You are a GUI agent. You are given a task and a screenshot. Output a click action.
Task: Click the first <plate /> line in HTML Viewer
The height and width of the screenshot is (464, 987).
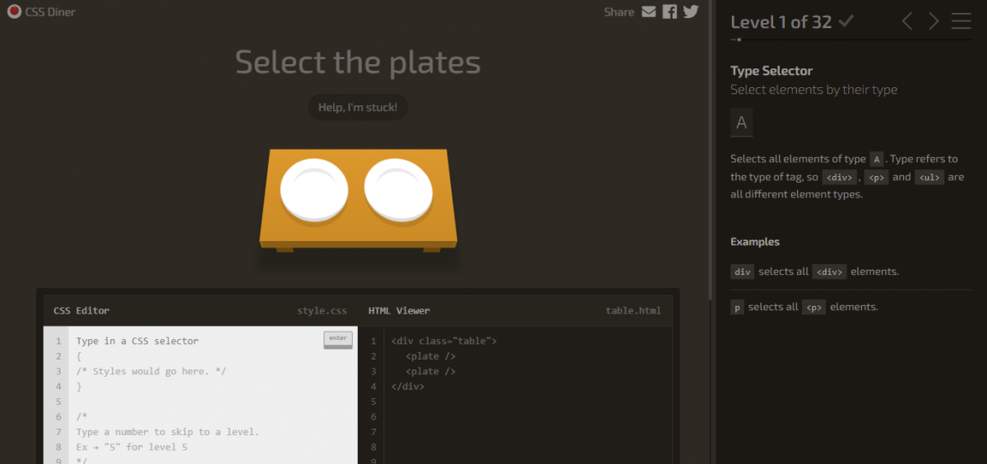(x=430, y=356)
